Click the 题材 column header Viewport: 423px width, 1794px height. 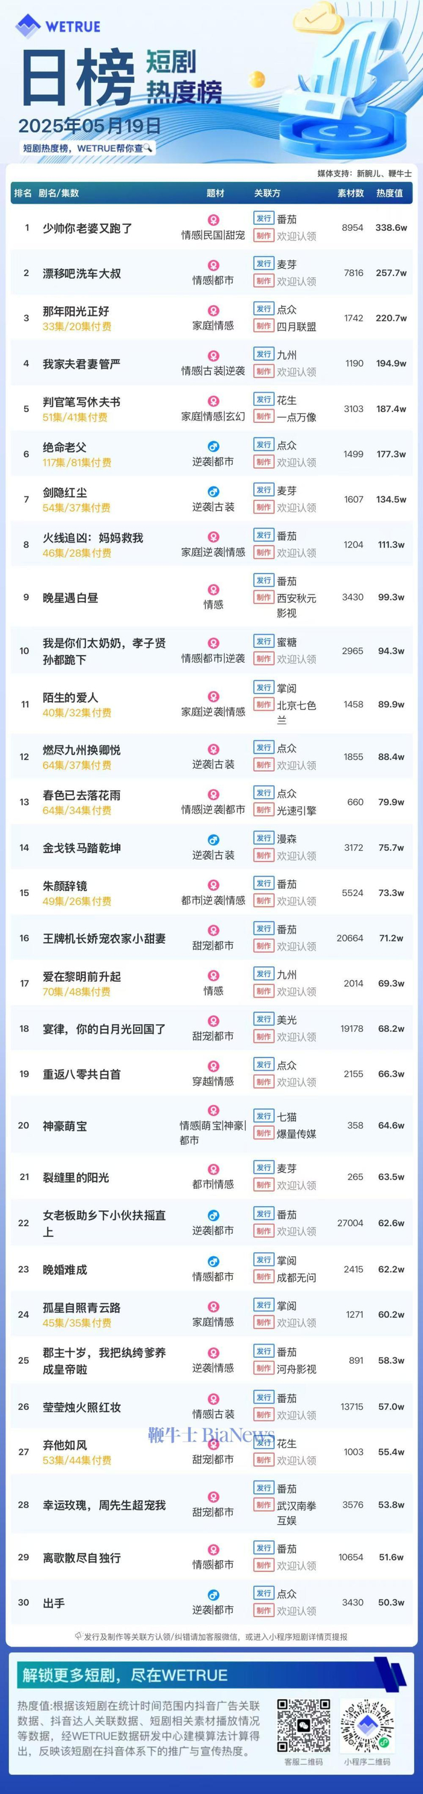point(215,193)
